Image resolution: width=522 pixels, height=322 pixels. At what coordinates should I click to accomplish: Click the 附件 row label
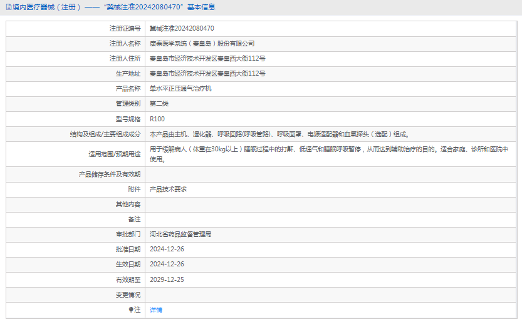135,189
